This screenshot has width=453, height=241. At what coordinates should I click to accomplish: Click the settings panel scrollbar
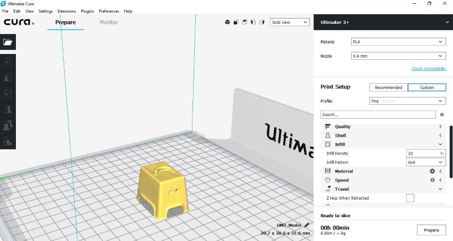[451, 152]
